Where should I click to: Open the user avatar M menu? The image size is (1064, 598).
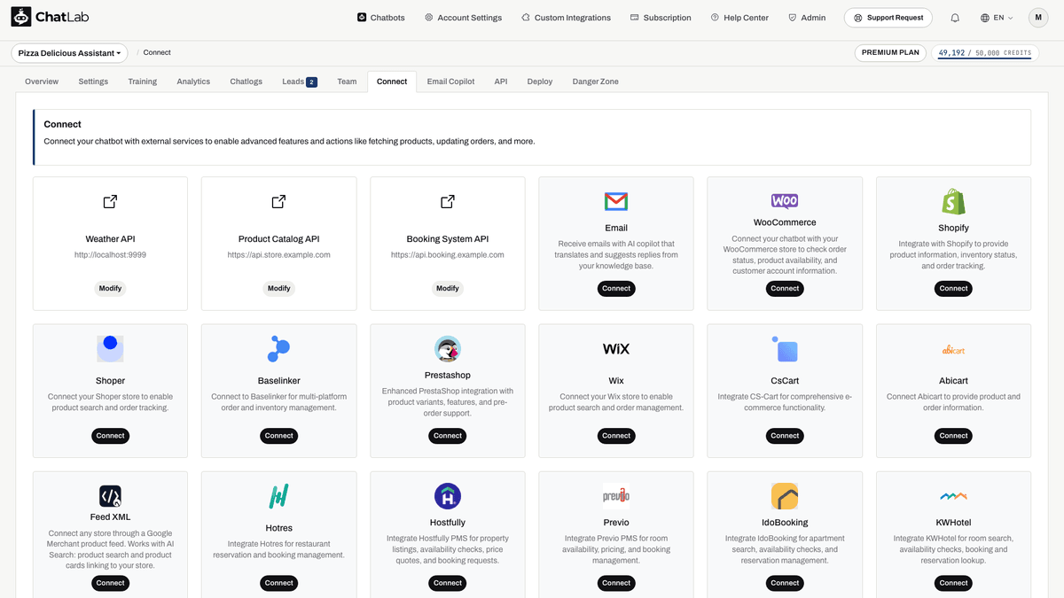(1038, 18)
